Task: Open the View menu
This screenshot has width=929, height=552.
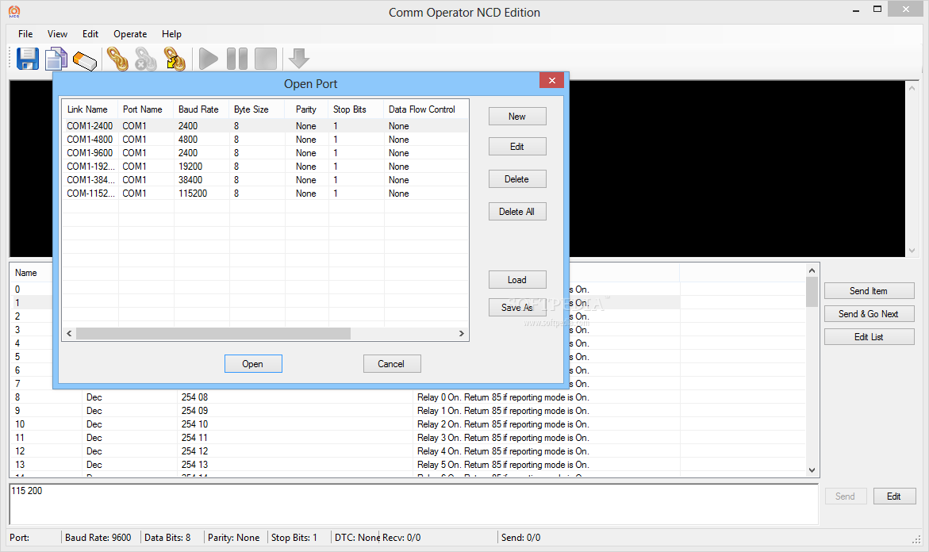Action: coord(57,34)
